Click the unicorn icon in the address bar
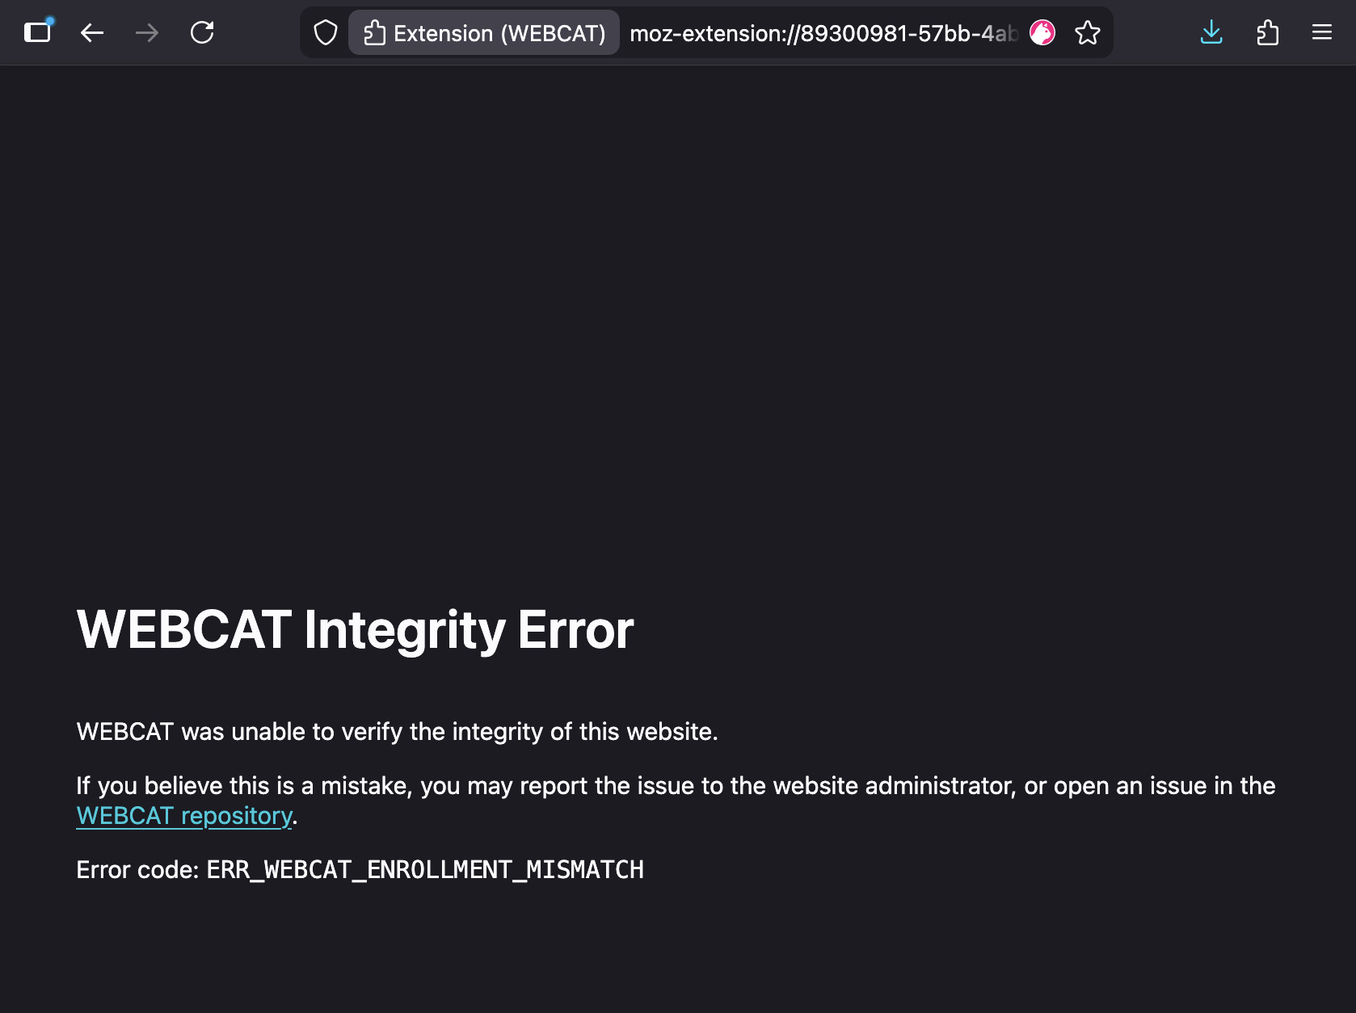Screen dimensions: 1356x1013 tap(1042, 32)
